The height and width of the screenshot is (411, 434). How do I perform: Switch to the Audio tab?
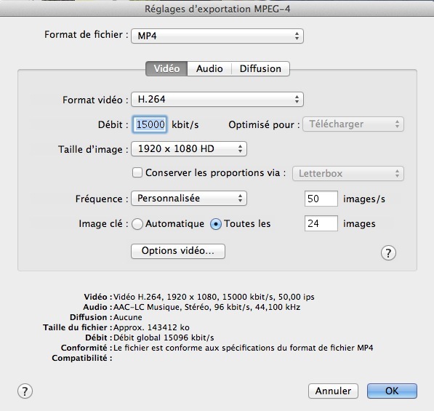pyautogui.click(x=209, y=68)
